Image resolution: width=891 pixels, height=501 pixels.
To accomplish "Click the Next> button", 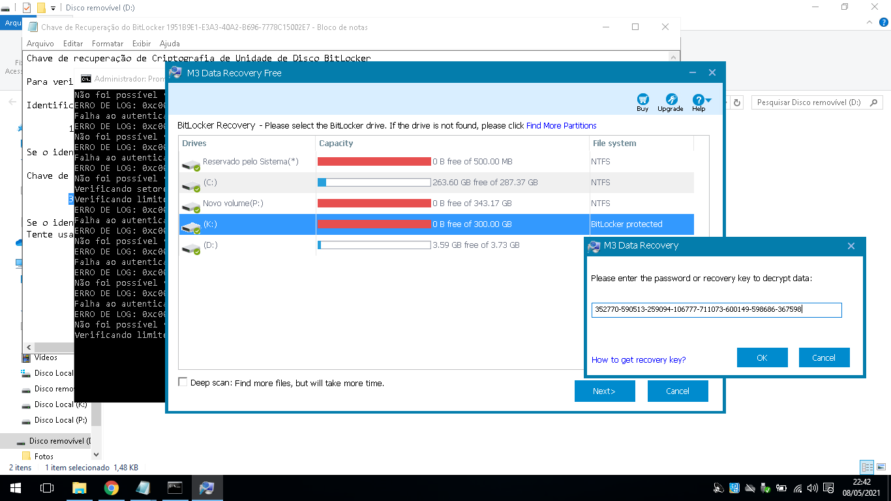I will pos(605,391).
